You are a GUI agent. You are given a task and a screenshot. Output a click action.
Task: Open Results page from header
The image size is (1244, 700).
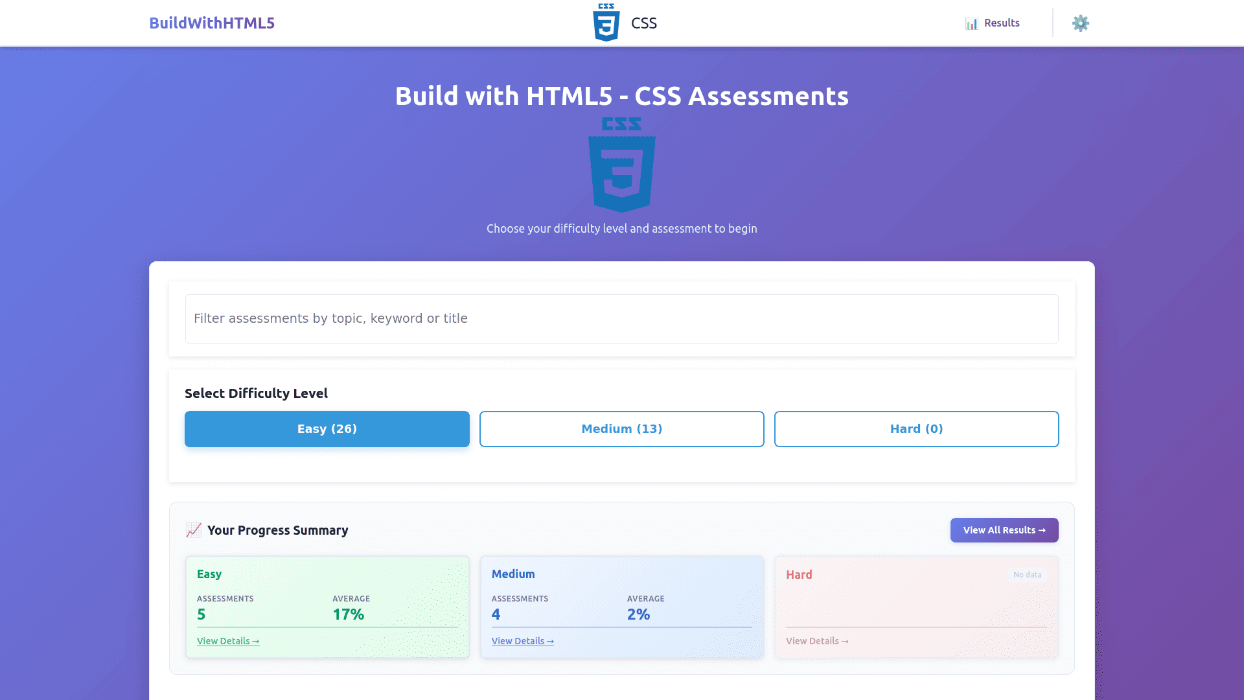pyautogui.click(x=1001, y=23)
